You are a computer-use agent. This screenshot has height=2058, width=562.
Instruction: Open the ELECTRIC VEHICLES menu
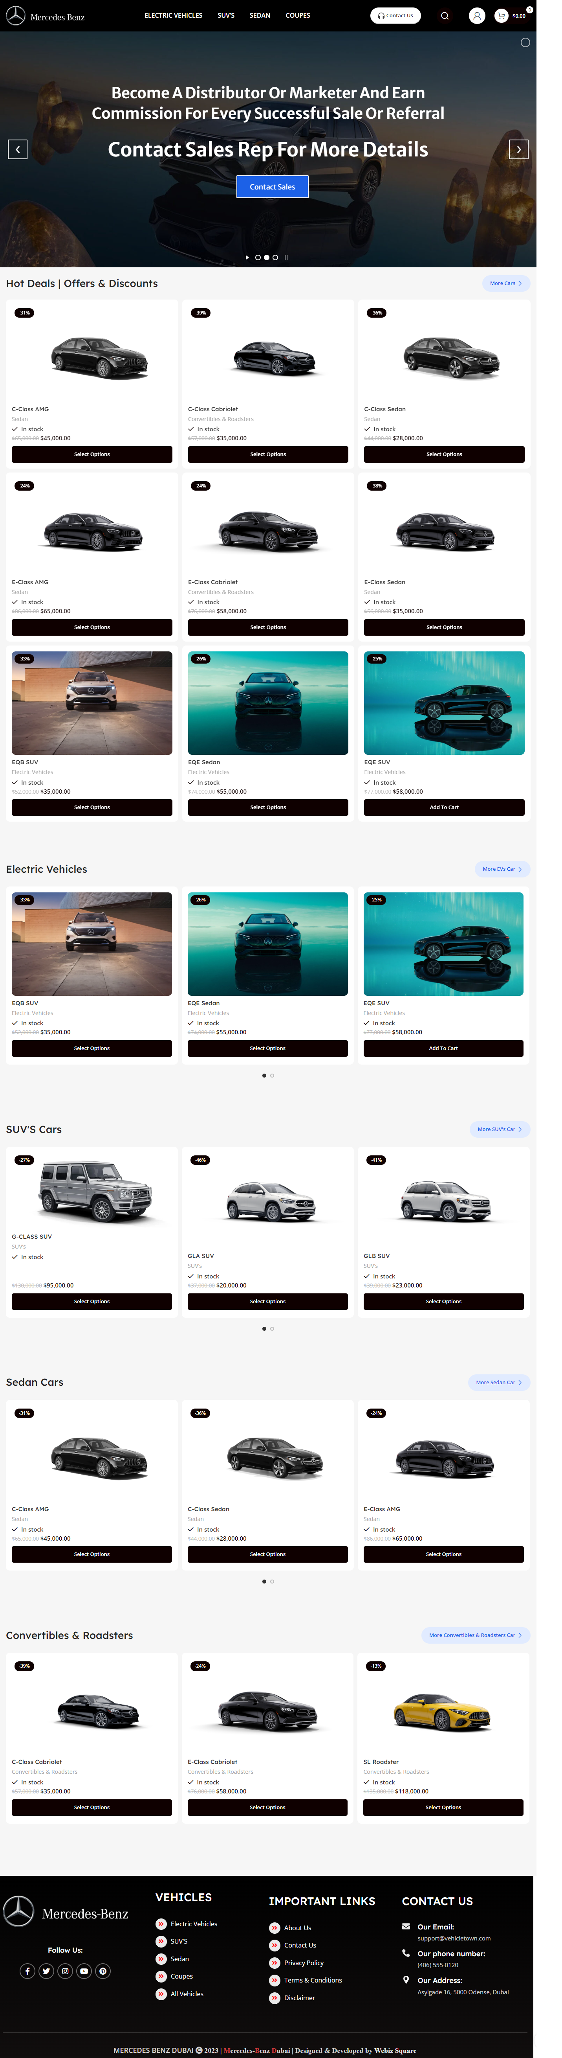pos(173,15)
